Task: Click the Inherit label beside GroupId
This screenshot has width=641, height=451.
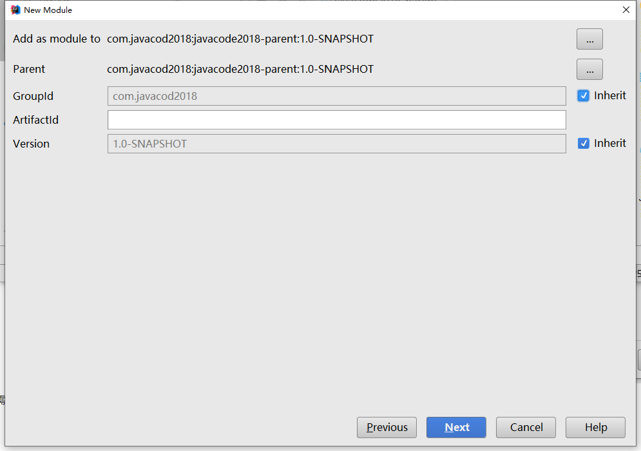Action: [609, 96]
